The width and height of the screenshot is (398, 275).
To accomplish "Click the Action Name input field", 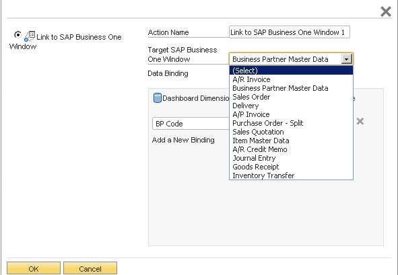I will click(290, 32).
